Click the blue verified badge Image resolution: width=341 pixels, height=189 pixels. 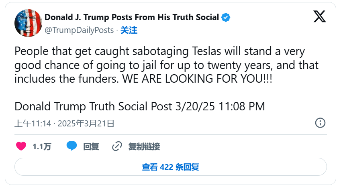[226, 17]
